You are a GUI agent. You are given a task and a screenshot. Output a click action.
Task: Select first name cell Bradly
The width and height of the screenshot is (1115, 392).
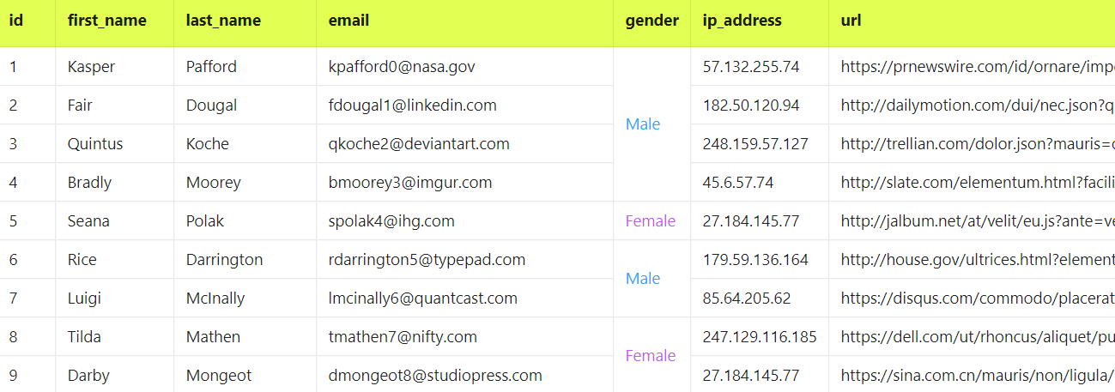115,182
